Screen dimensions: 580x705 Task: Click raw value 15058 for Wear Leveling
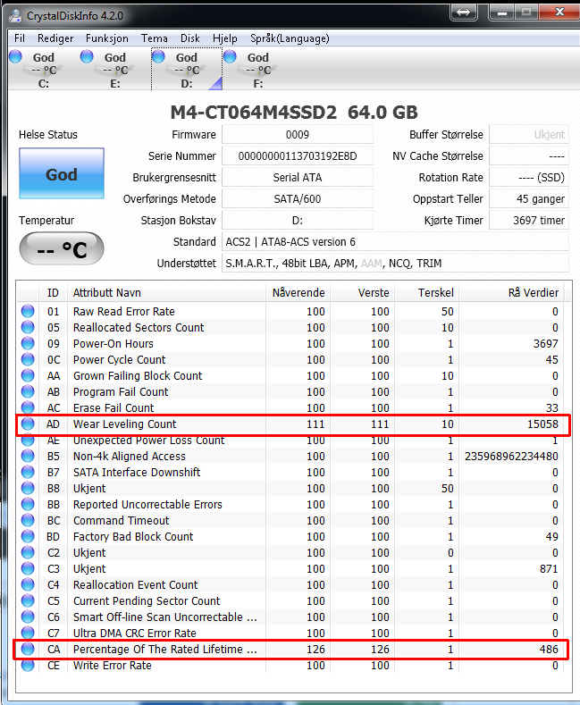click(542, 424)
